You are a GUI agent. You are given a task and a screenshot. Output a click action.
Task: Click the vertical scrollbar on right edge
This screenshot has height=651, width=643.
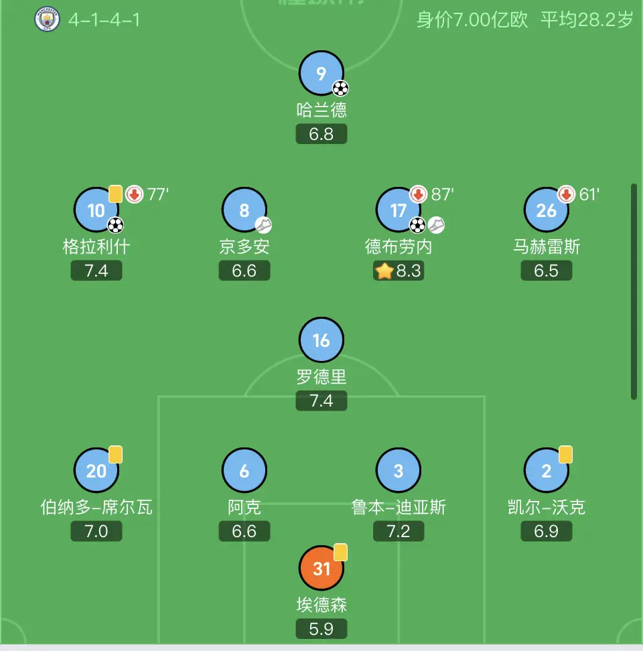click(634, 291)
